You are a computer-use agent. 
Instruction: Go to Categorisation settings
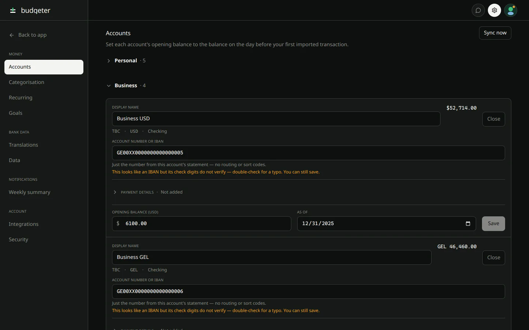(44, 82)
